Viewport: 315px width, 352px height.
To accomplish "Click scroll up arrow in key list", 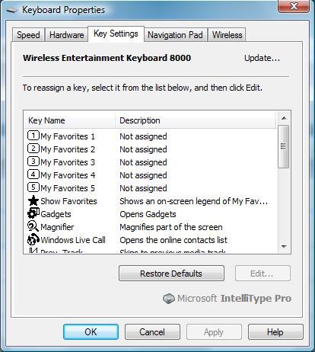I will tap(284, 118).
